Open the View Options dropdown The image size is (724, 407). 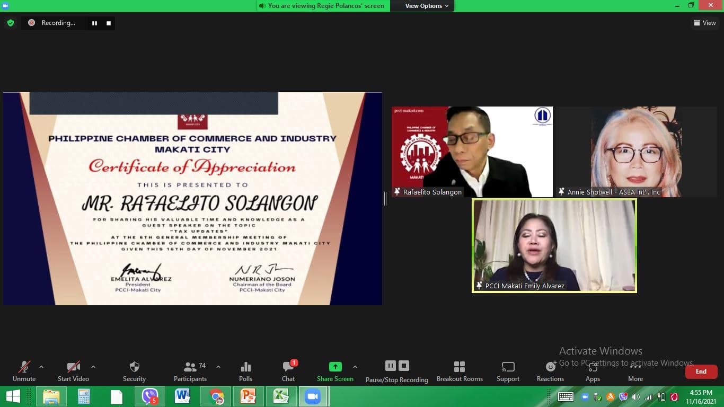pos(427,6)
